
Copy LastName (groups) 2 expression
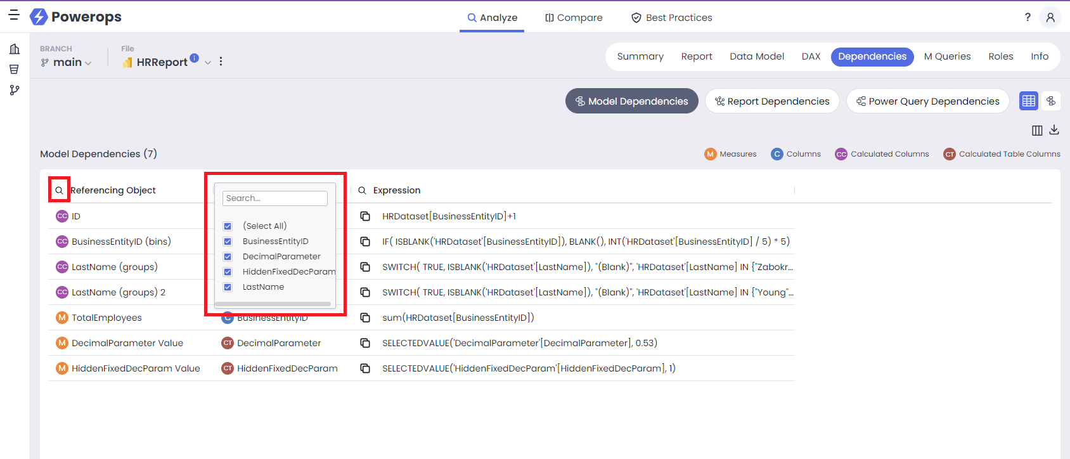tap(365, 292)
